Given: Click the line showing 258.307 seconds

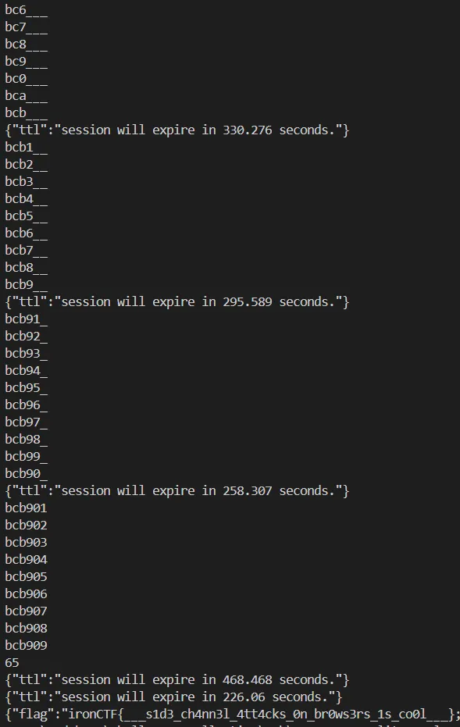Looking at the screenshot, I should [177, 491].
